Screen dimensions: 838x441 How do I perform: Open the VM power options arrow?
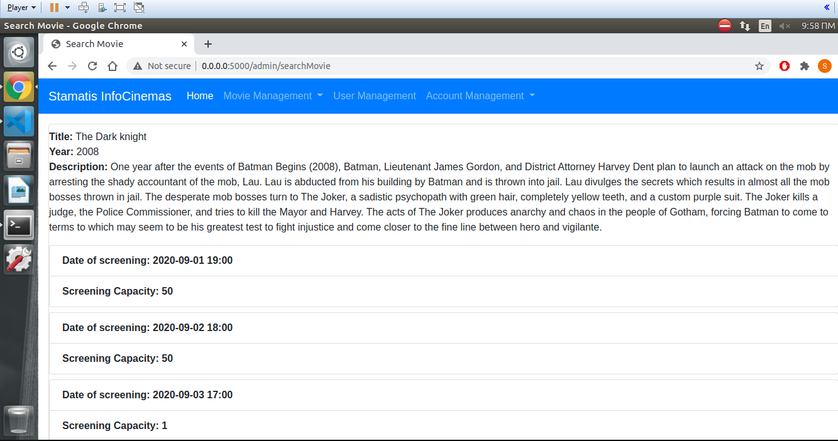[x=67, y=8]
